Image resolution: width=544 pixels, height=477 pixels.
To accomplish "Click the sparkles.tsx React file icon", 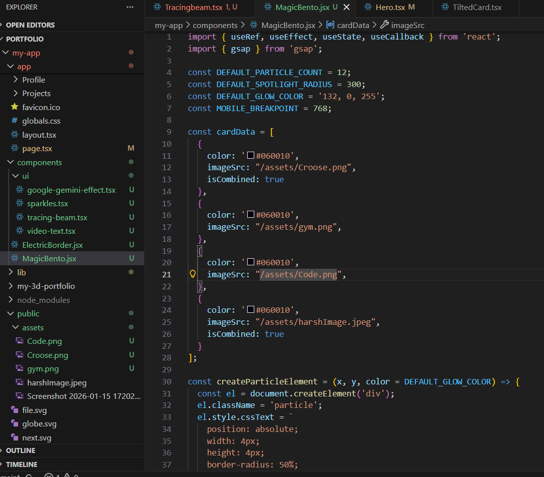I will tap(20, 203).
